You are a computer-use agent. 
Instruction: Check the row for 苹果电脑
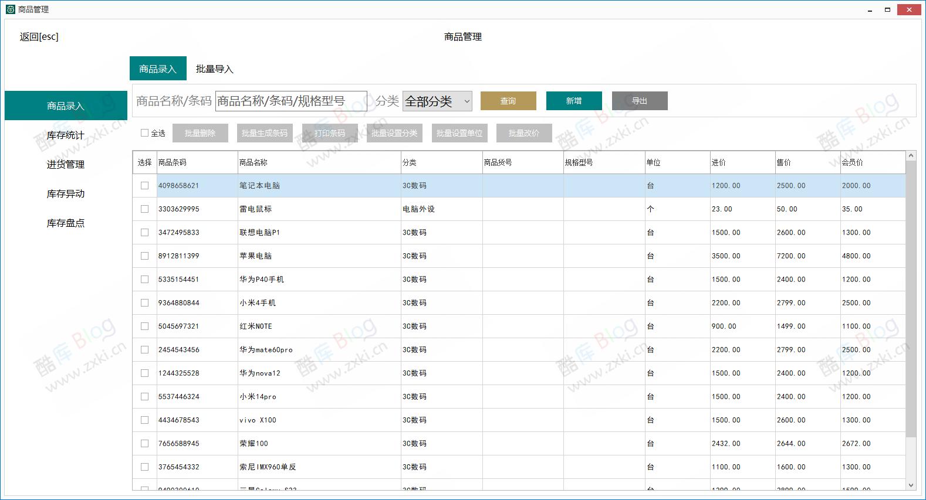pos(144,256)
